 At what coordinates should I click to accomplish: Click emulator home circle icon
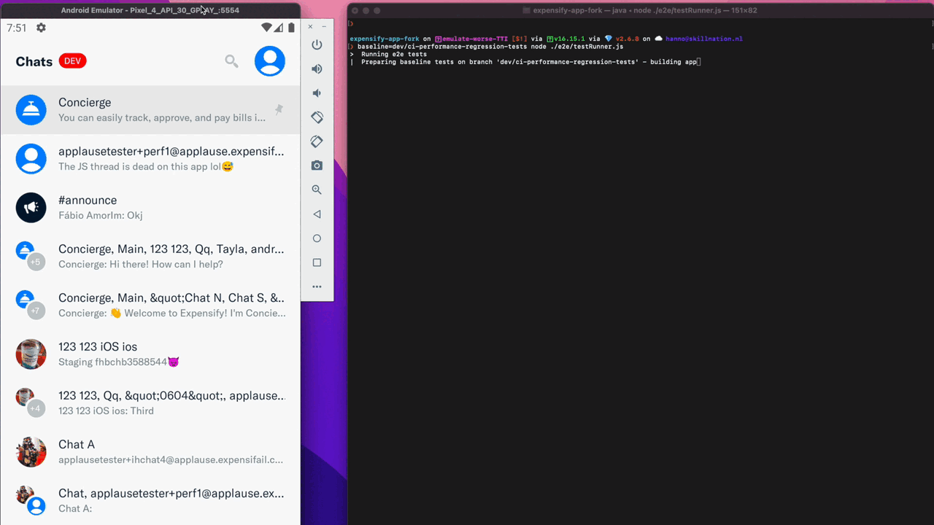coord(317,238)
